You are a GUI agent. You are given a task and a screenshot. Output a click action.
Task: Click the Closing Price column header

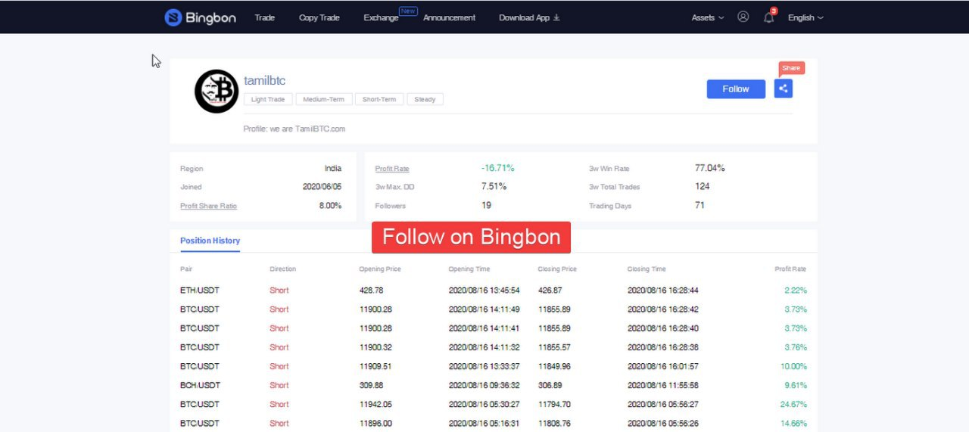pyautogui.click(x=557, y=269)
